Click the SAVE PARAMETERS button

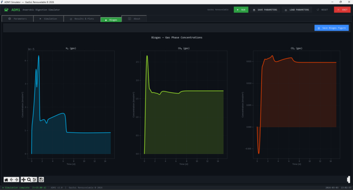[265, 9]
